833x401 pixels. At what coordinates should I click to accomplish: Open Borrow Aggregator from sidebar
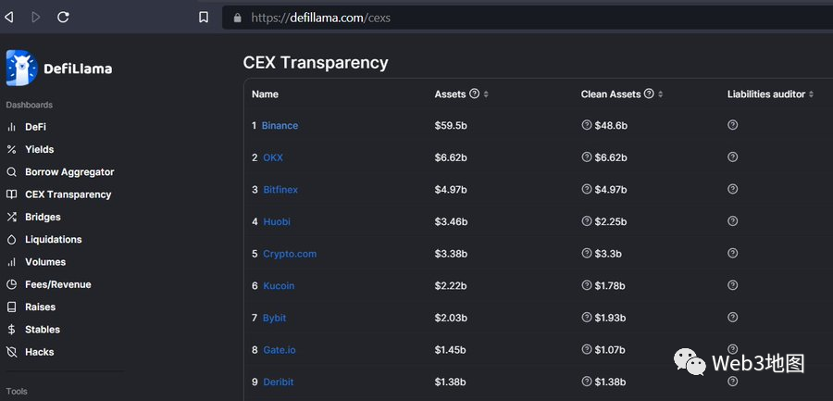tap(69, 172)
